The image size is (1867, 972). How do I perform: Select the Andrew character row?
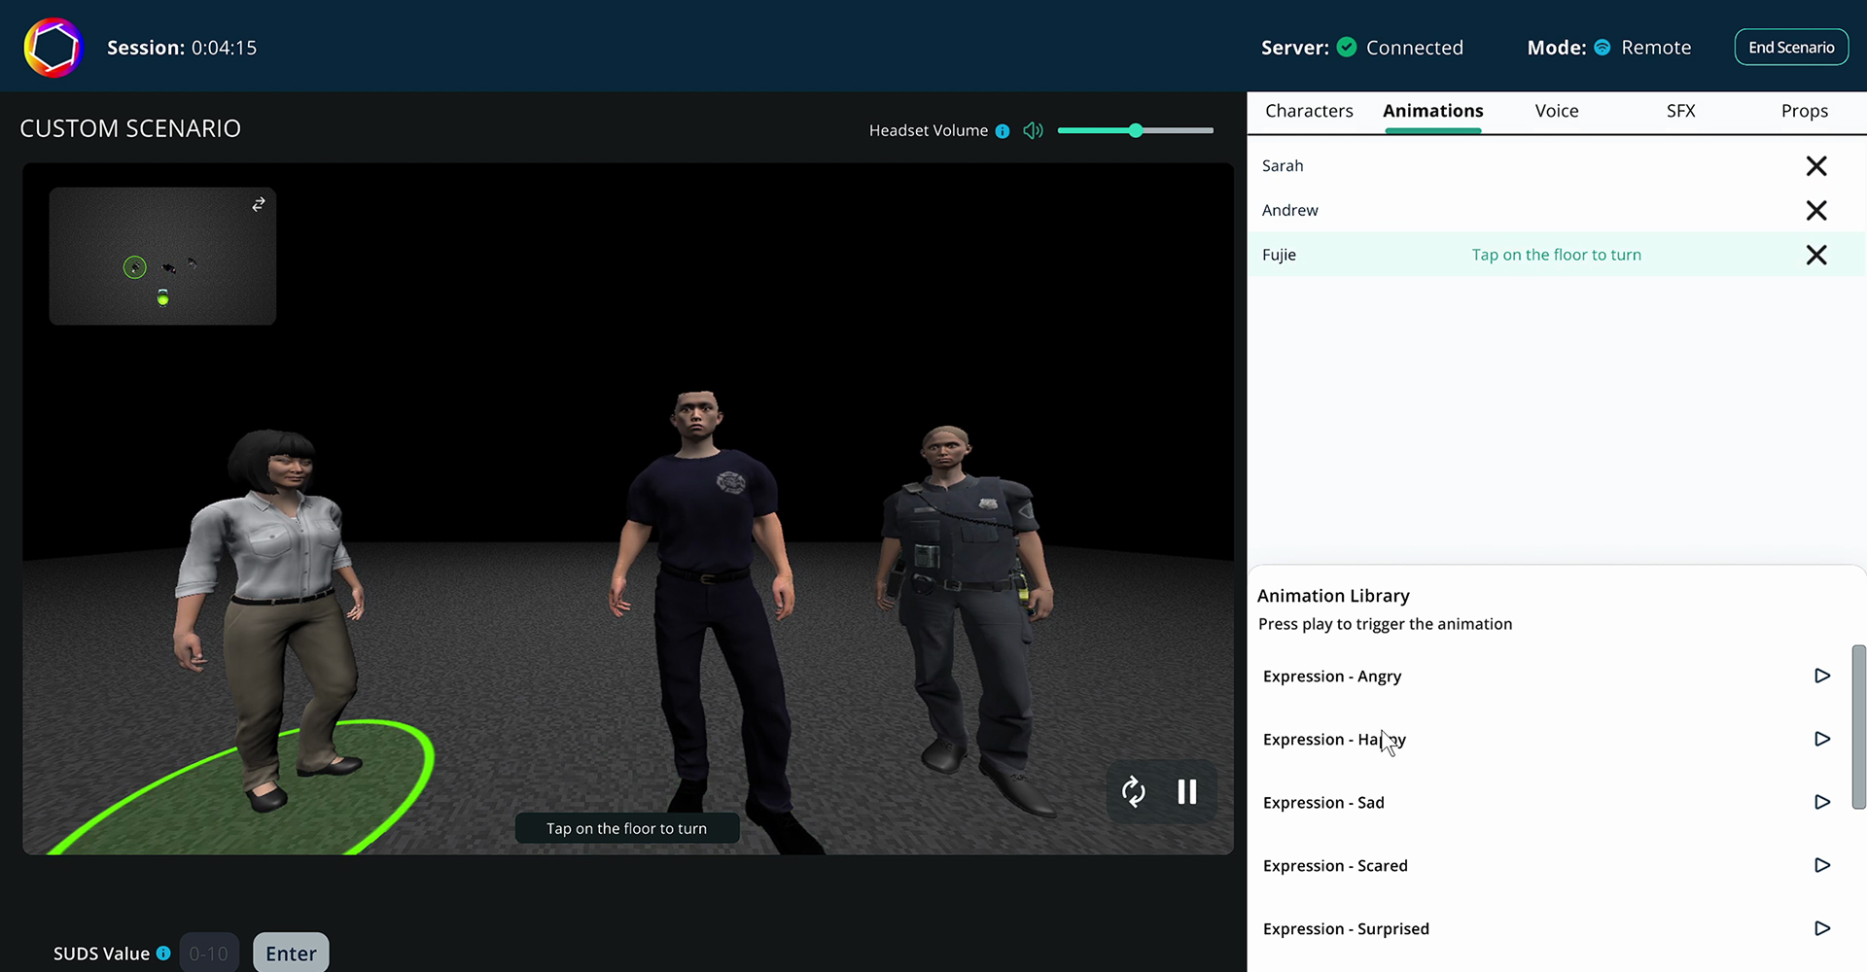(1556, 211)
